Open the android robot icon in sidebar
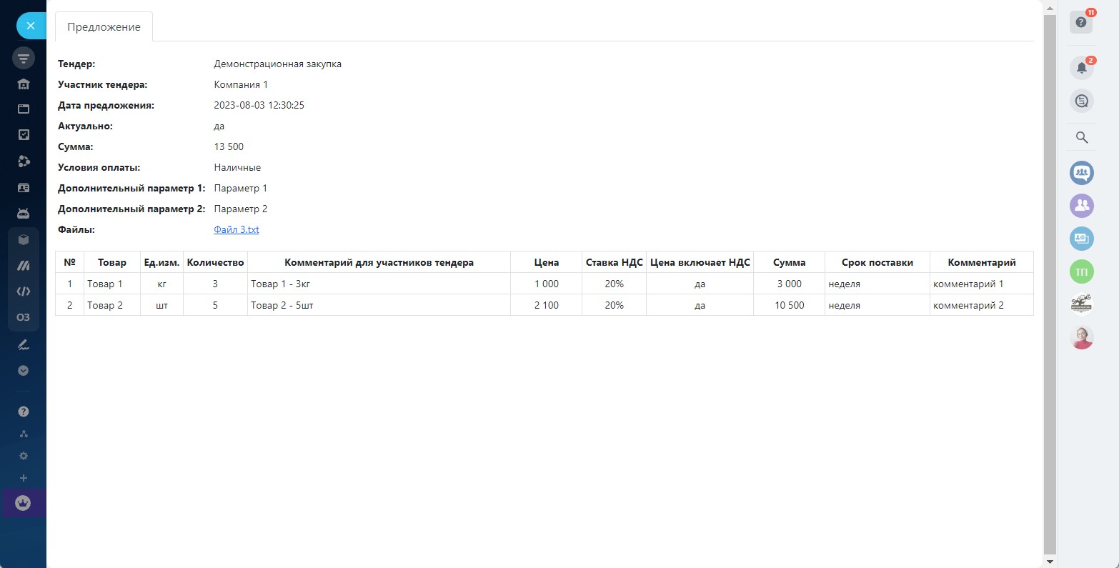The image size is (1119, 568). click(24, 213)
